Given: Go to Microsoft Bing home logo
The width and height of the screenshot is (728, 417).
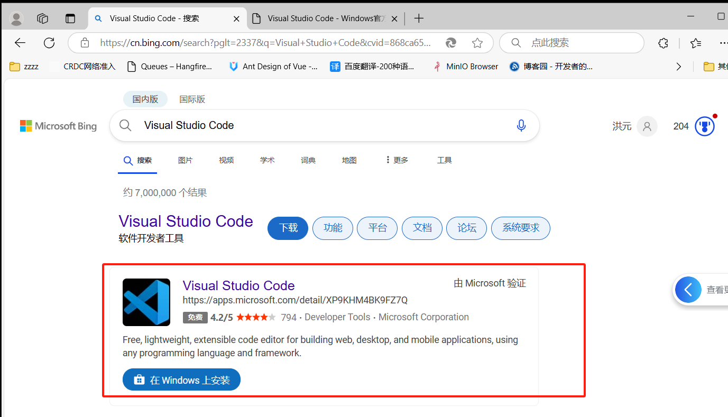Looking at the screenshot, I should [58, 126].
